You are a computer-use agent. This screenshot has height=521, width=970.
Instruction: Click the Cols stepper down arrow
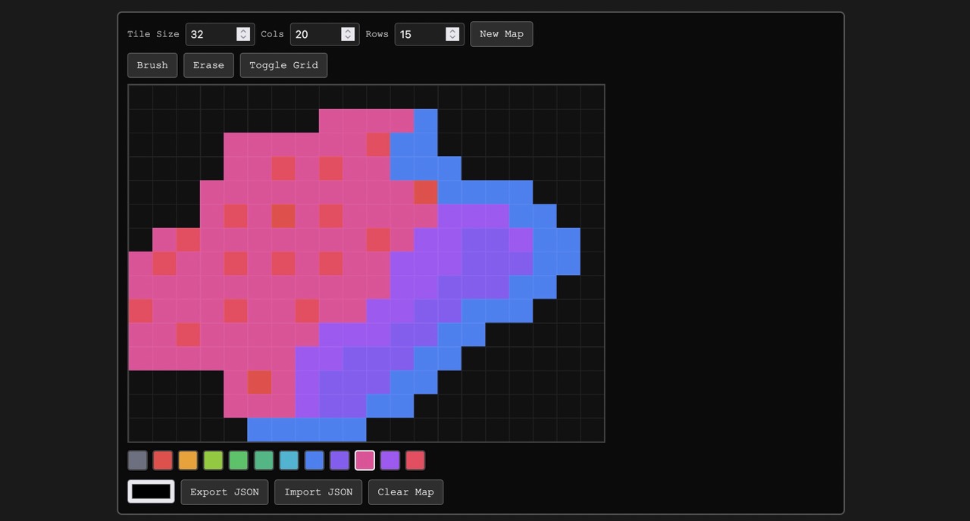coord(347,38)
